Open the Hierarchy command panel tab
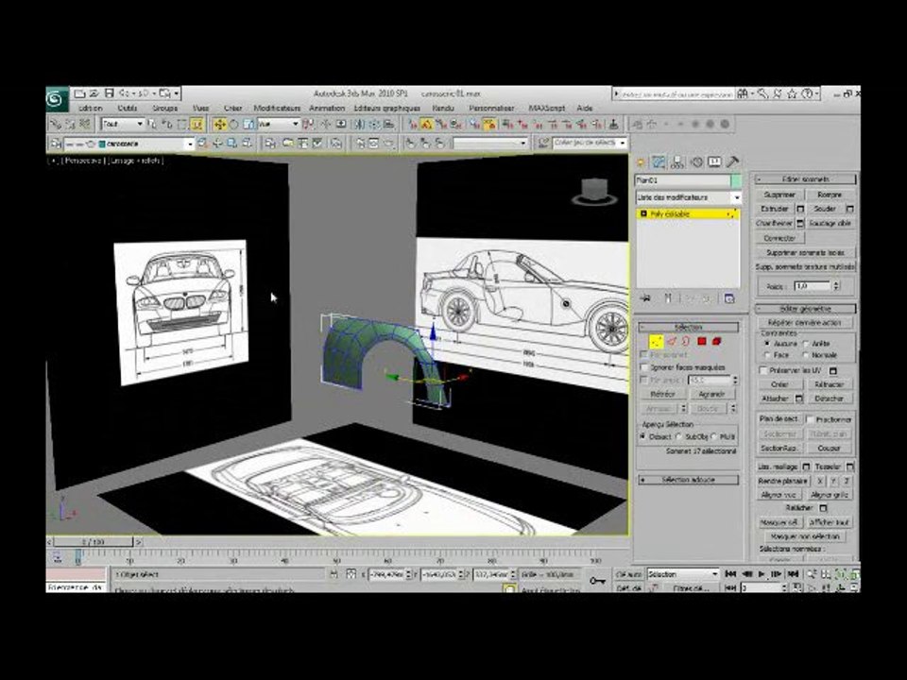 pyautogui.click(x=676, y=162)
